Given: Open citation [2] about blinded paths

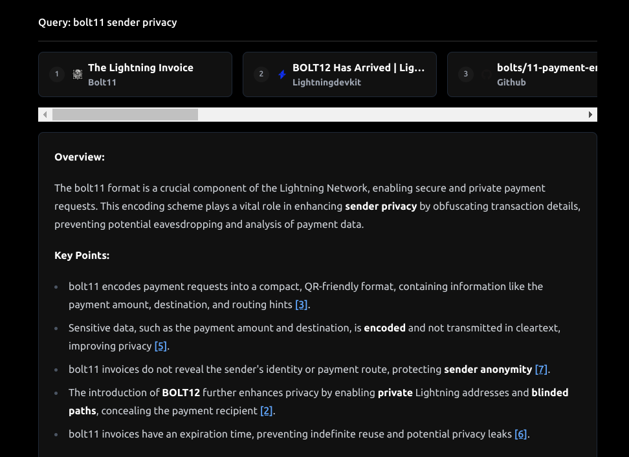Looking at the screenshot, I should 266,410.
